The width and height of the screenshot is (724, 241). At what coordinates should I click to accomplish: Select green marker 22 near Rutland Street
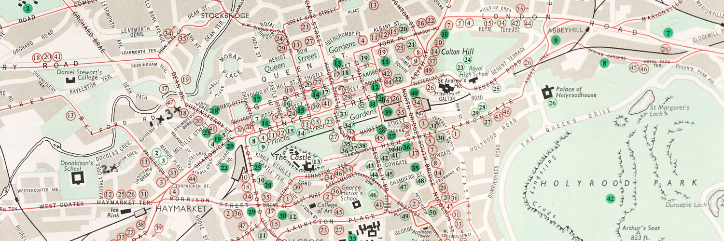[x=224, y=168]
